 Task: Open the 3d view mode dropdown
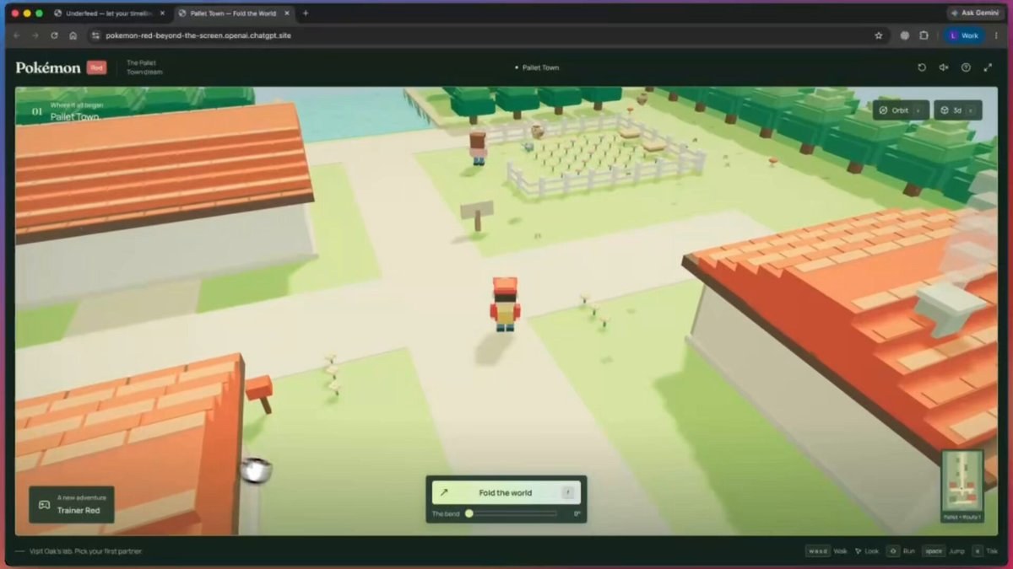tap(957, 110)
